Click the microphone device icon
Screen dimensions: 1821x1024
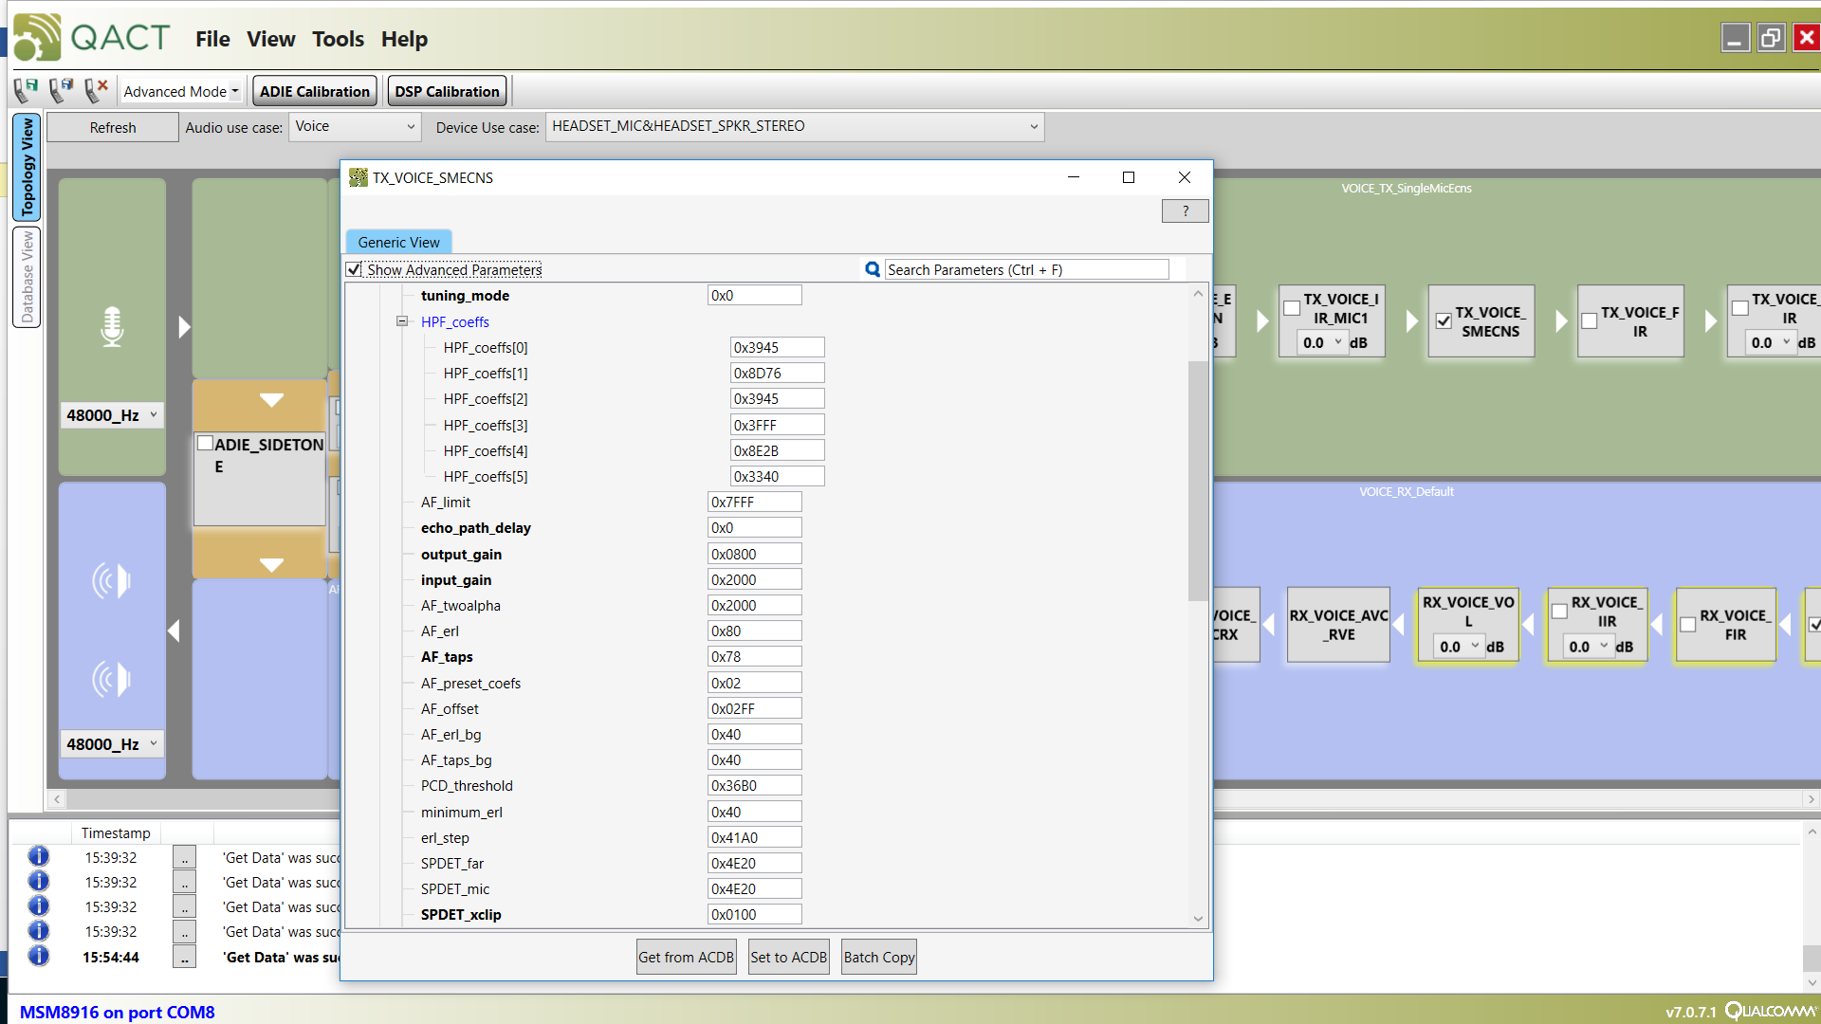coord(112,326)
